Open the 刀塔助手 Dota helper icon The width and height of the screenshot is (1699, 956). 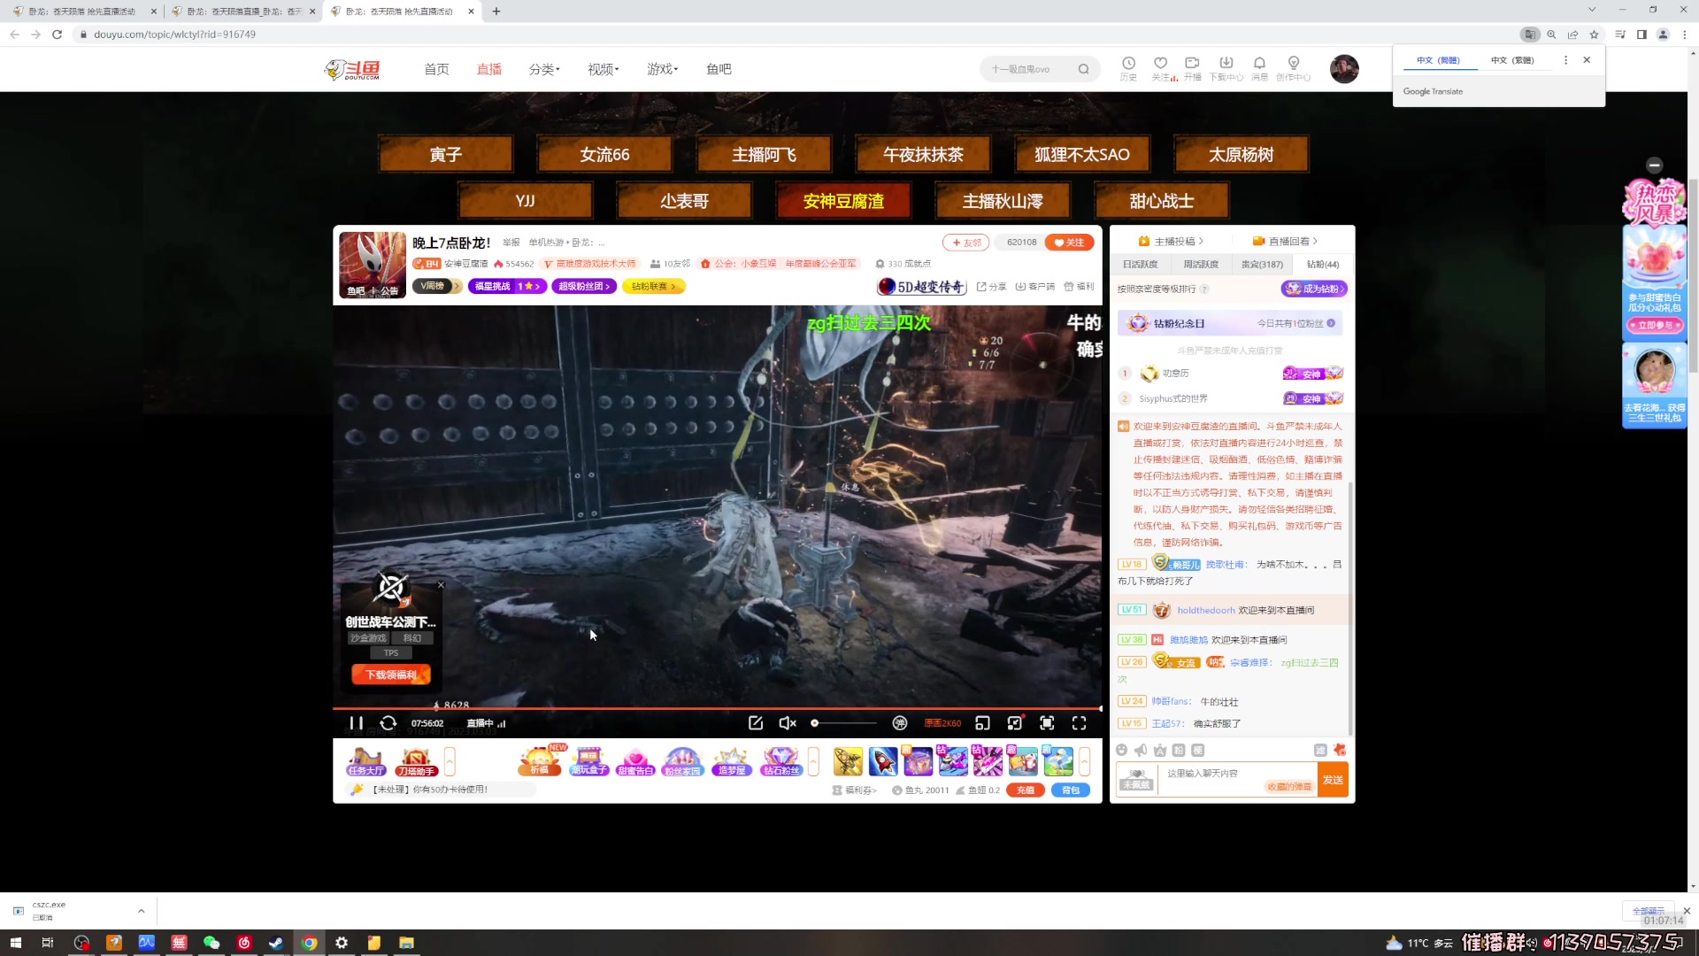(416, 761)
